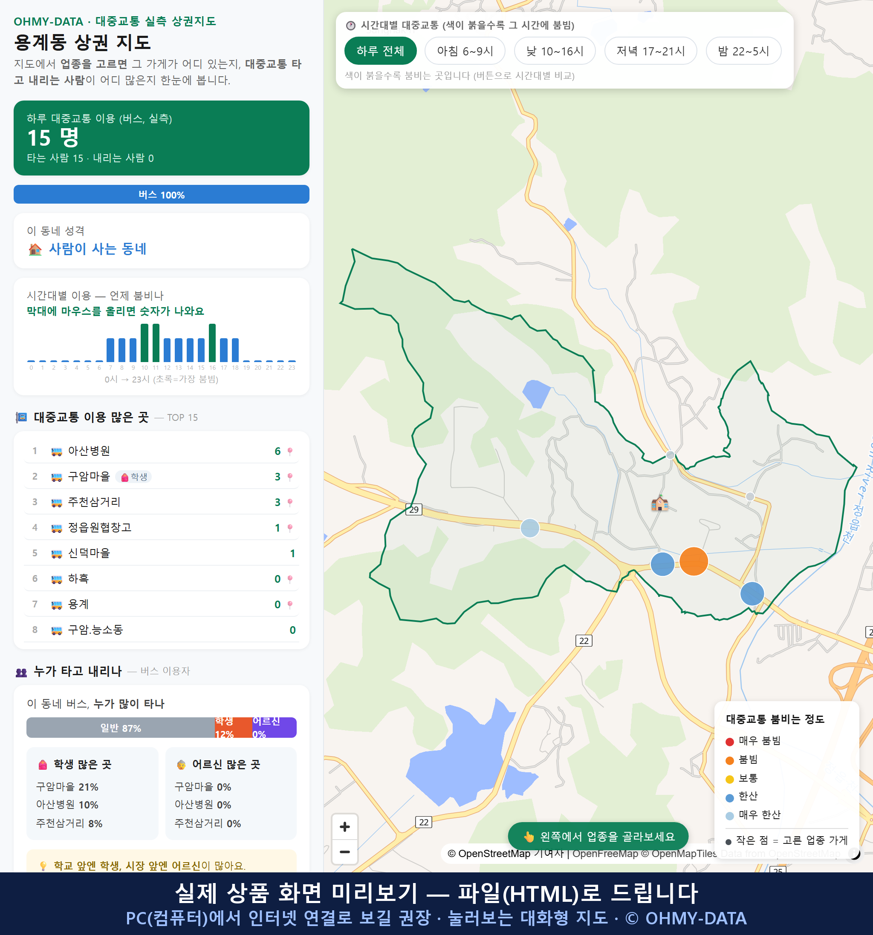Click the 버스 100% blue bar
The image size is (873, 935).
(162, 194)
